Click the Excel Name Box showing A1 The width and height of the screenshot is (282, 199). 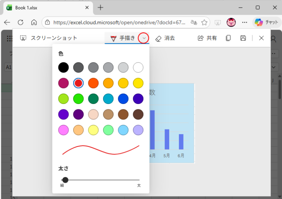[8, 67]
